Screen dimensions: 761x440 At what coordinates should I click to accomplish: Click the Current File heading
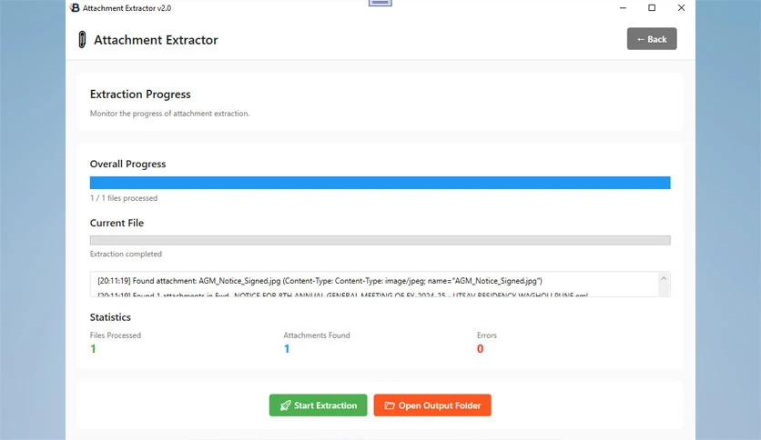click(117, 223)
